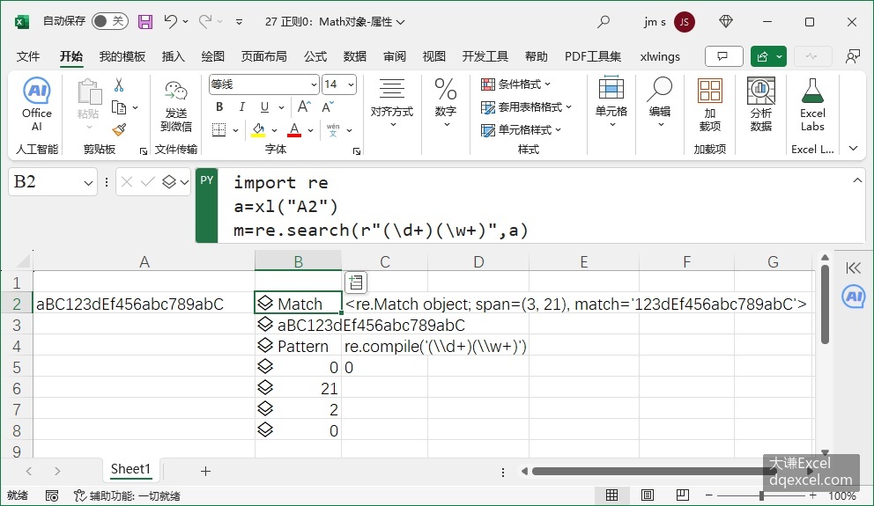Open the Developer tab
Image resolution: width=874 pixels, height=506 pixels.
[x=485, y=56]
